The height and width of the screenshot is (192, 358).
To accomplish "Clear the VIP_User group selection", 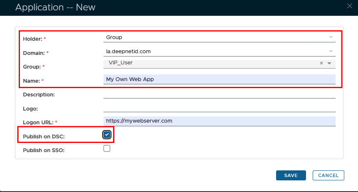I will (321, 63).
